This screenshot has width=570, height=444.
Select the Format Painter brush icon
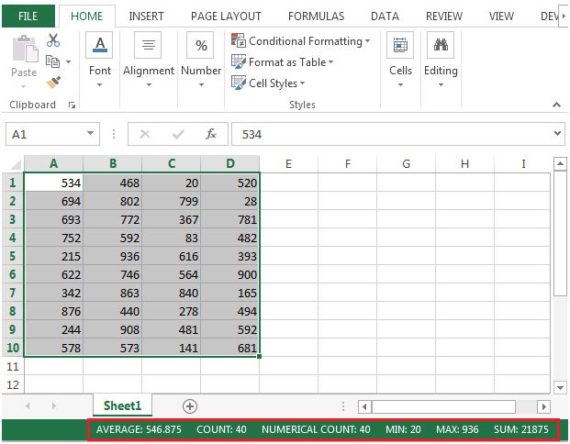(53, 83)
